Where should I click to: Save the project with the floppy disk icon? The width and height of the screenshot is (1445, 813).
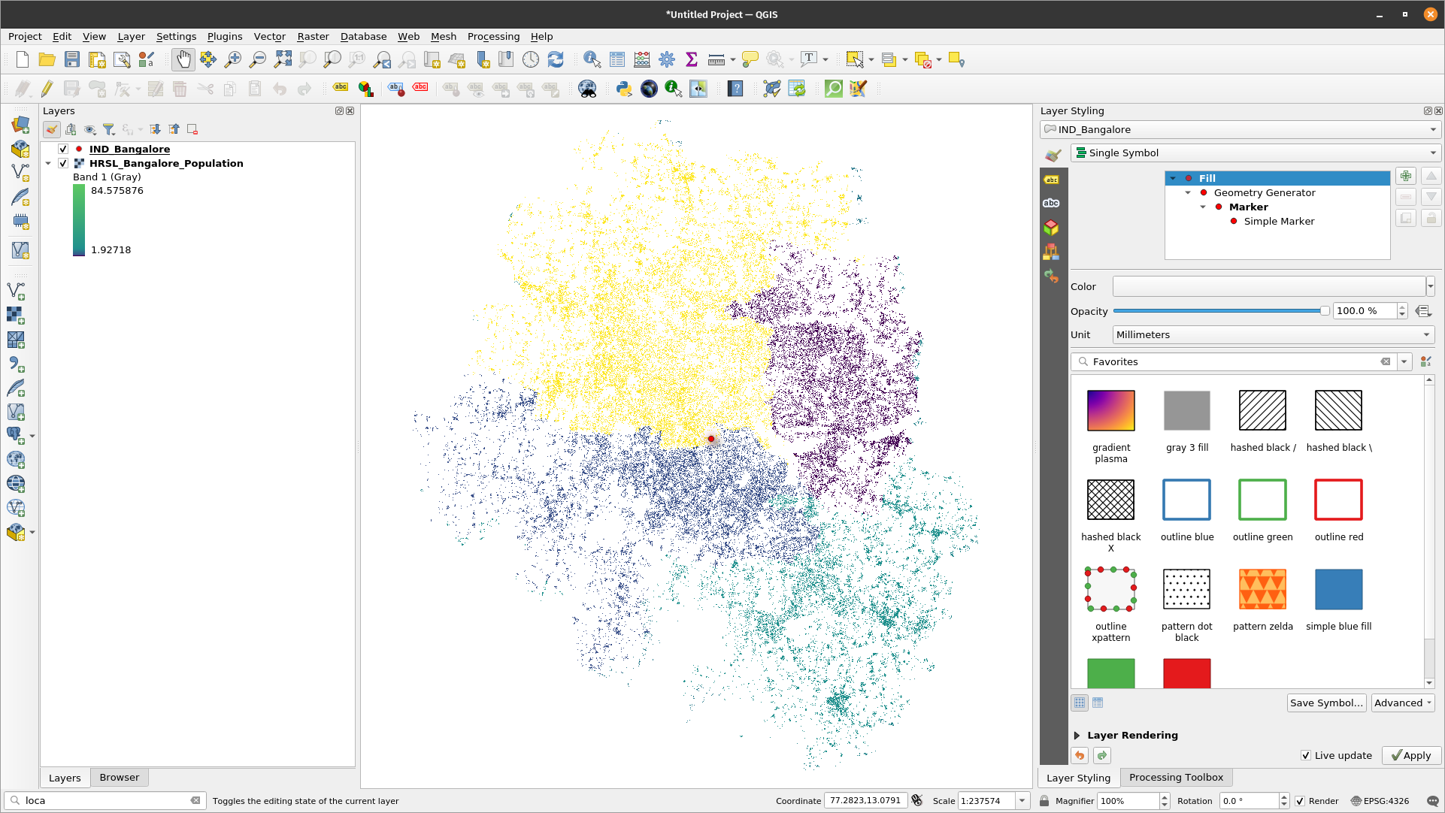pos(72,60)
